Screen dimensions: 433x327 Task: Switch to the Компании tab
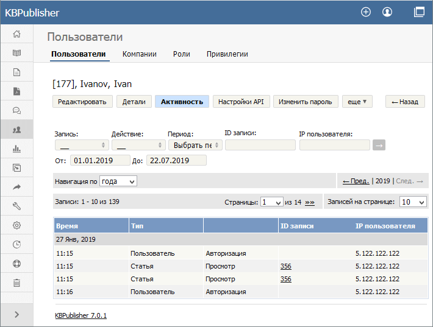[x=139, y=54]
